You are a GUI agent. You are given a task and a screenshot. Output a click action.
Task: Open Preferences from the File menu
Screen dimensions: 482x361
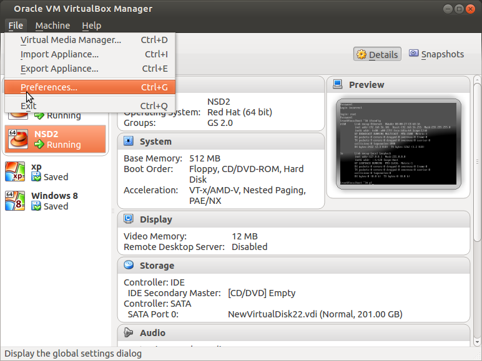[90, 87]
